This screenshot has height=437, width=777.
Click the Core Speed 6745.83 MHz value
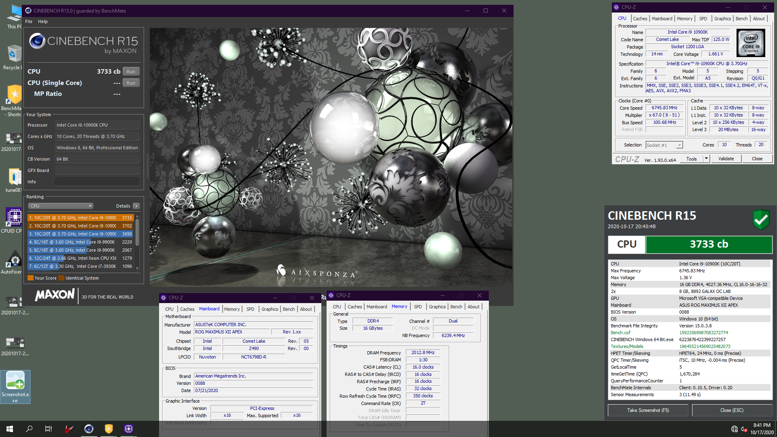click(x=664, y=108)
